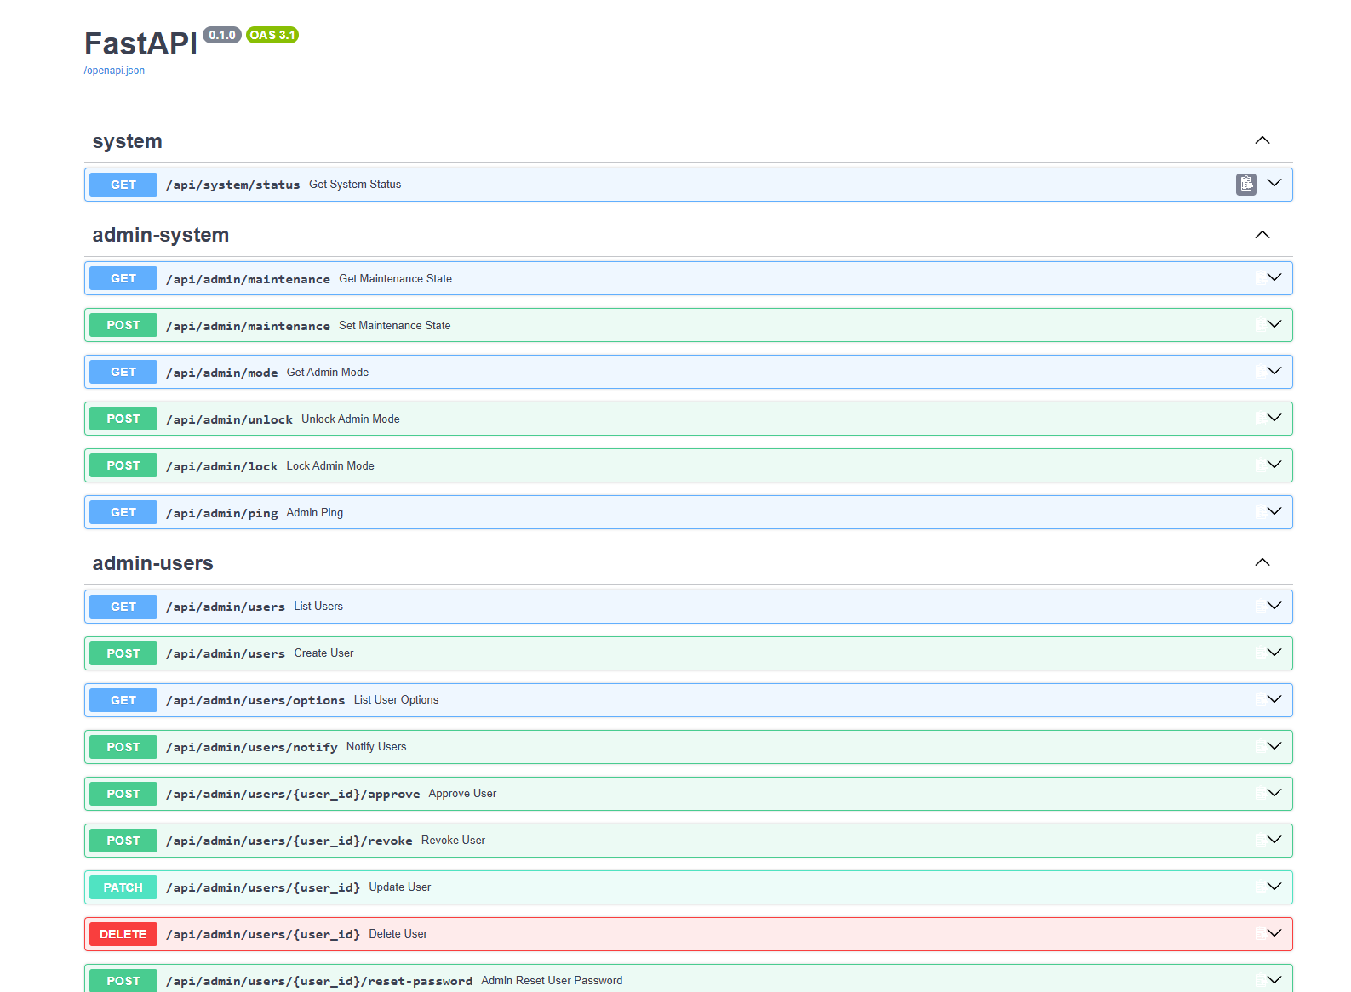The image size is (1351, 992).
Task: Expand the List User Options chevron
Action: tap(1274, 699)
